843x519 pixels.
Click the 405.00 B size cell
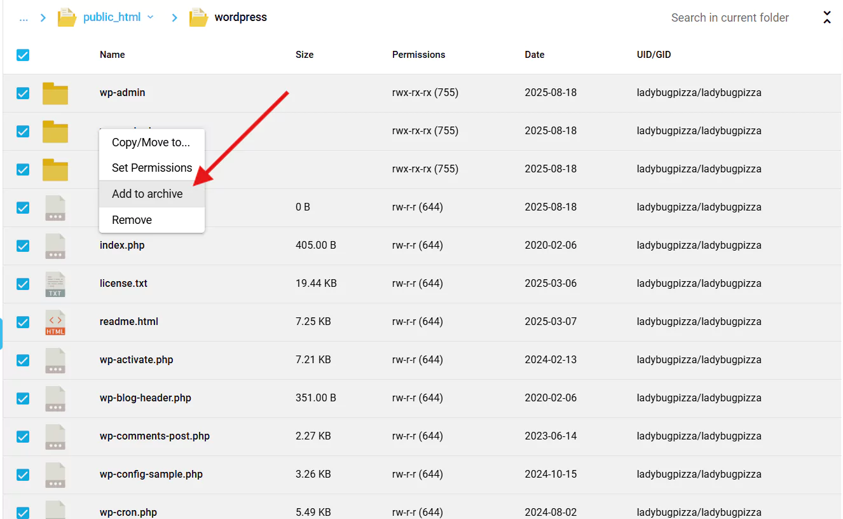316,246
